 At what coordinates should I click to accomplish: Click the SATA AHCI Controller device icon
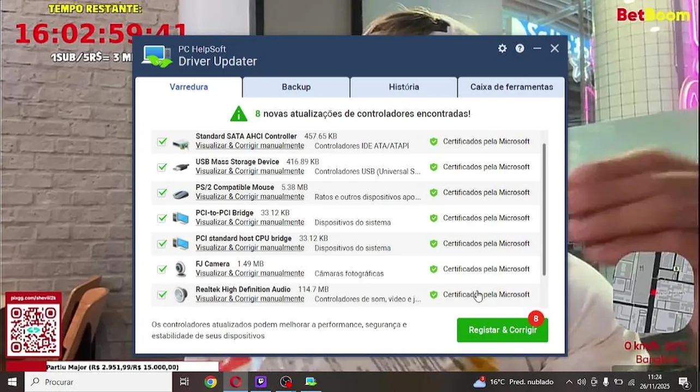(180, 144)
